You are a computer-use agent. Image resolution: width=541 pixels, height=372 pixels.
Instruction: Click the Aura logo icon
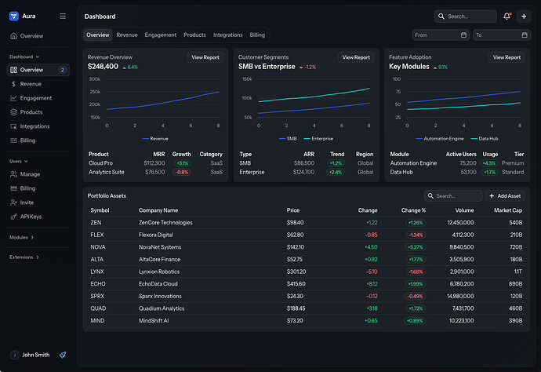(13, 16)
